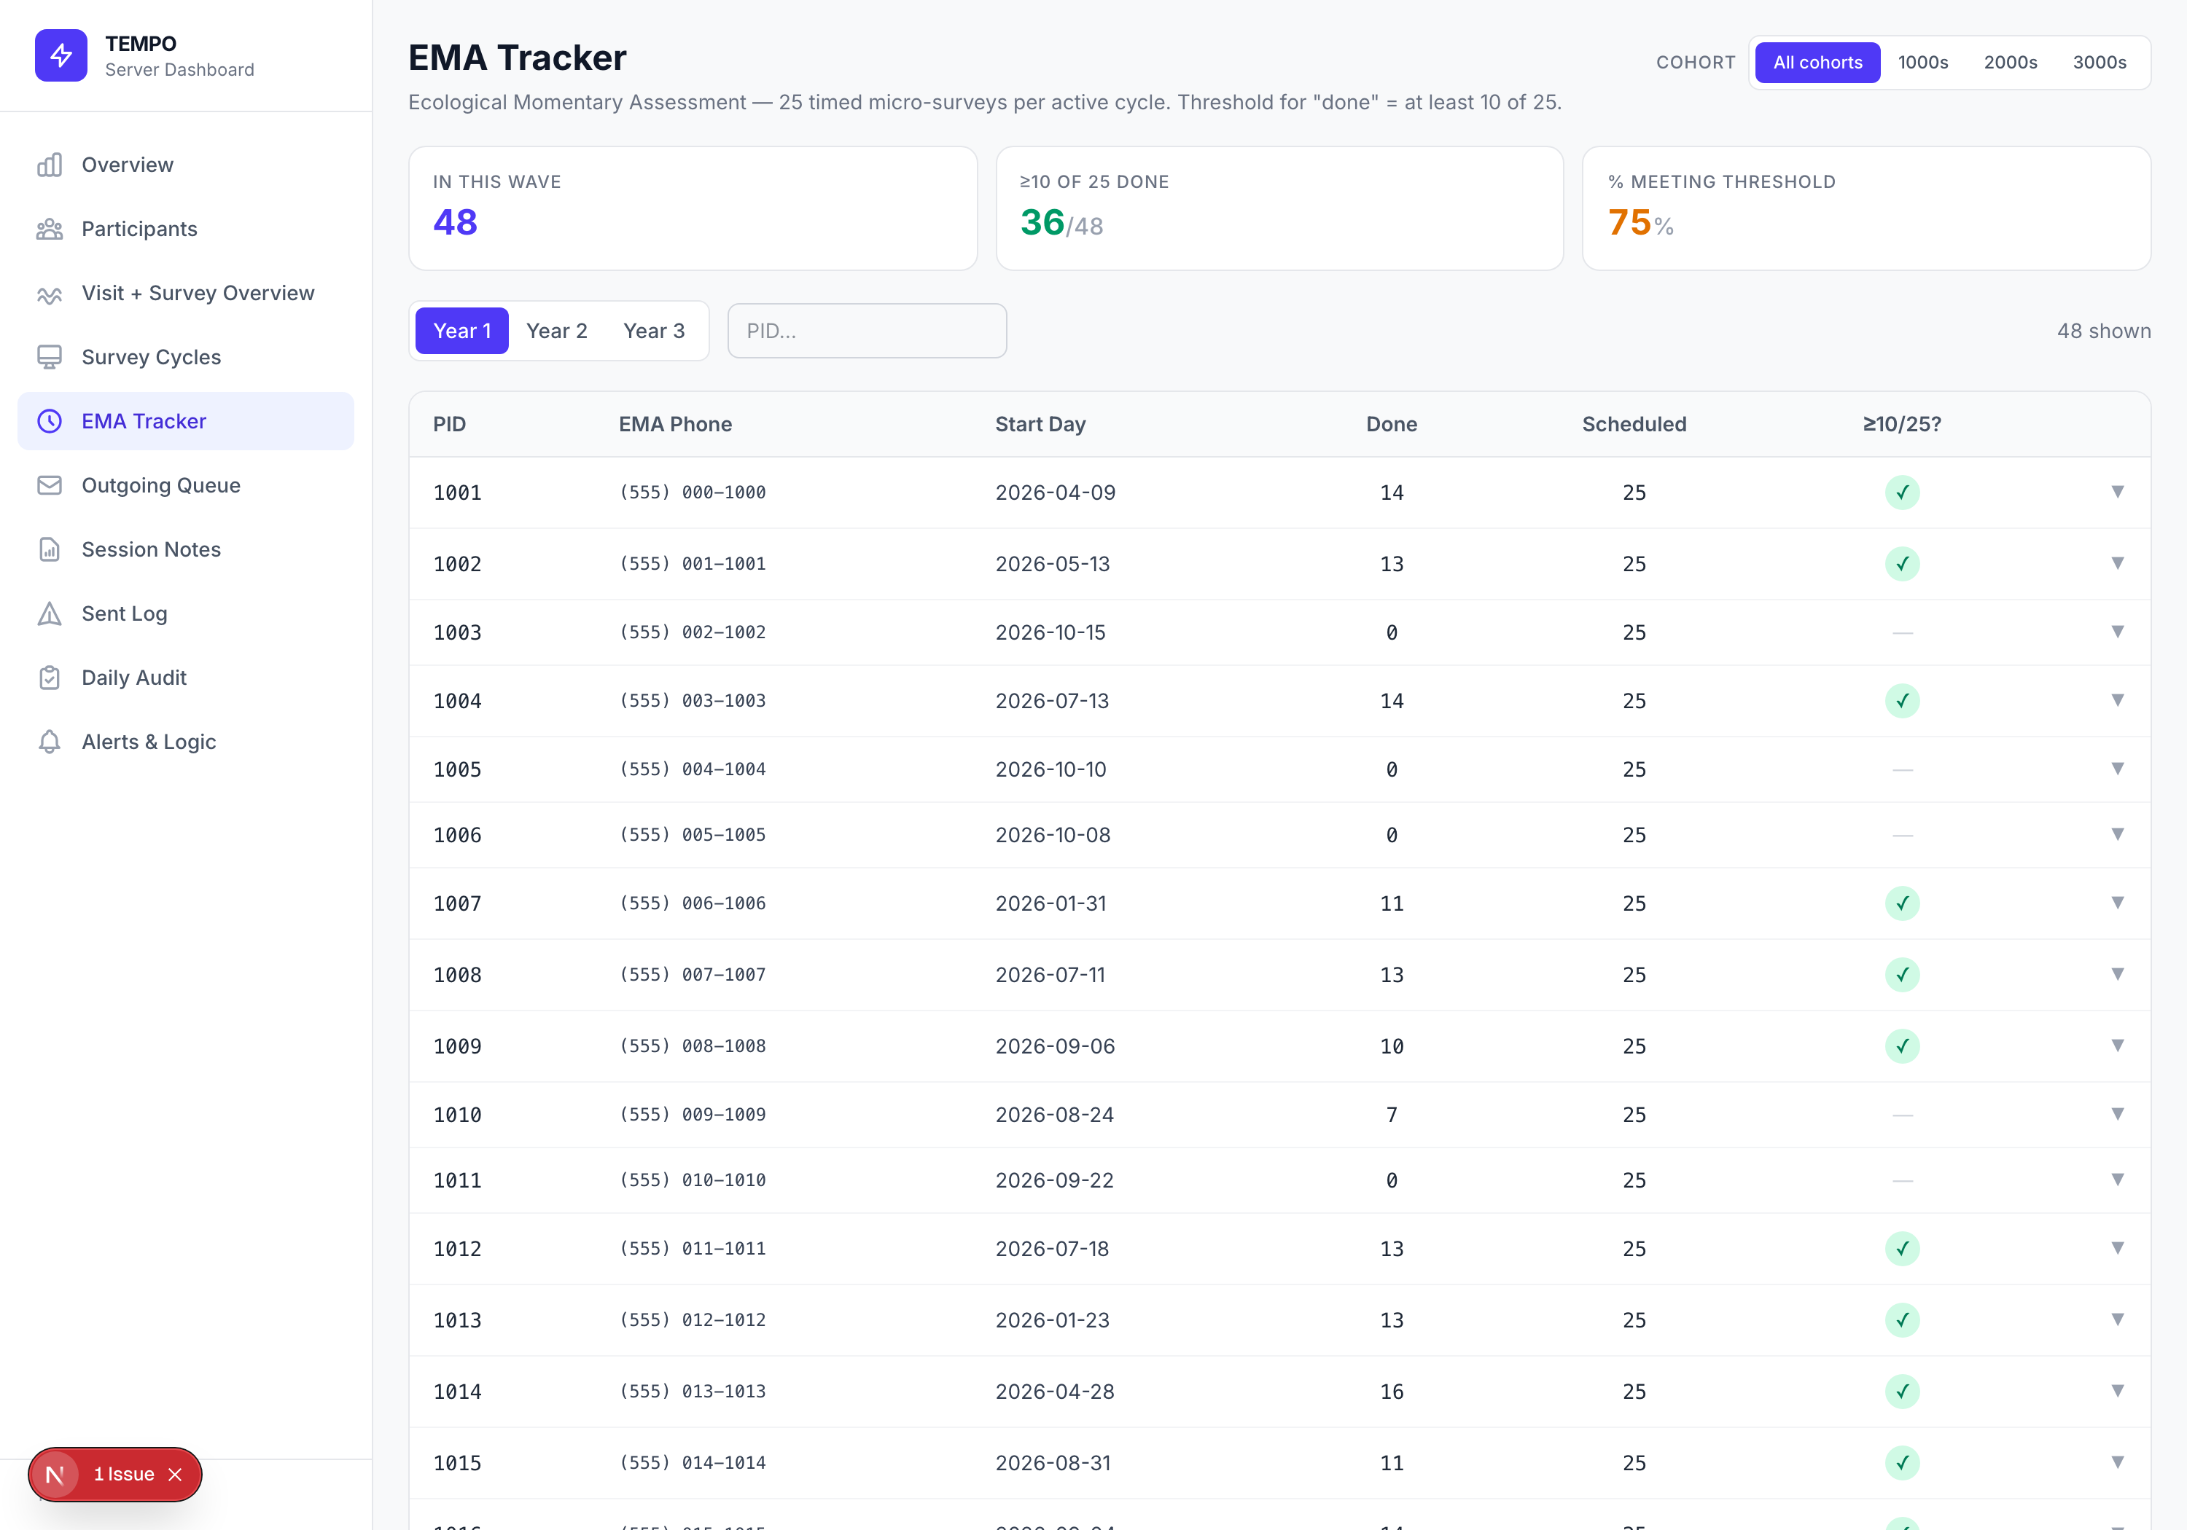The height and width of the screenshot is (1530, 2187).
Task: Click phone number (555) 003-1003
Action: tap(693, 701)
